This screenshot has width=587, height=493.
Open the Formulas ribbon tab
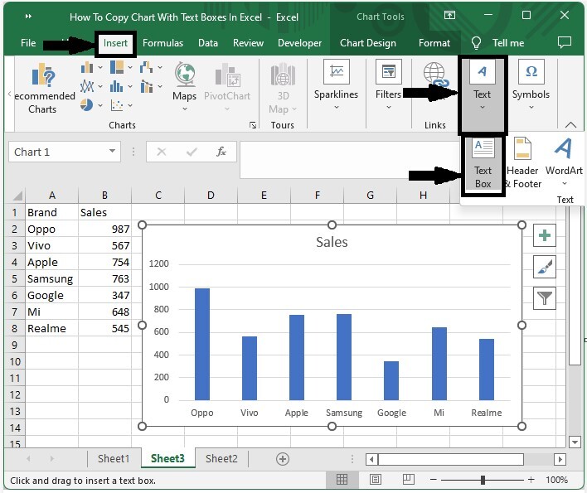click(x=163, y=43)
